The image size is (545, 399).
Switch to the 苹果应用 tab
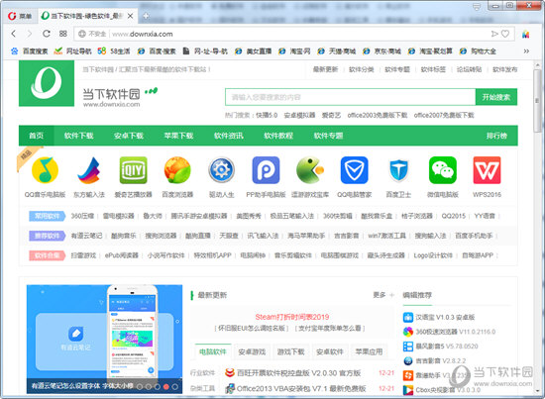coord(369,351)
